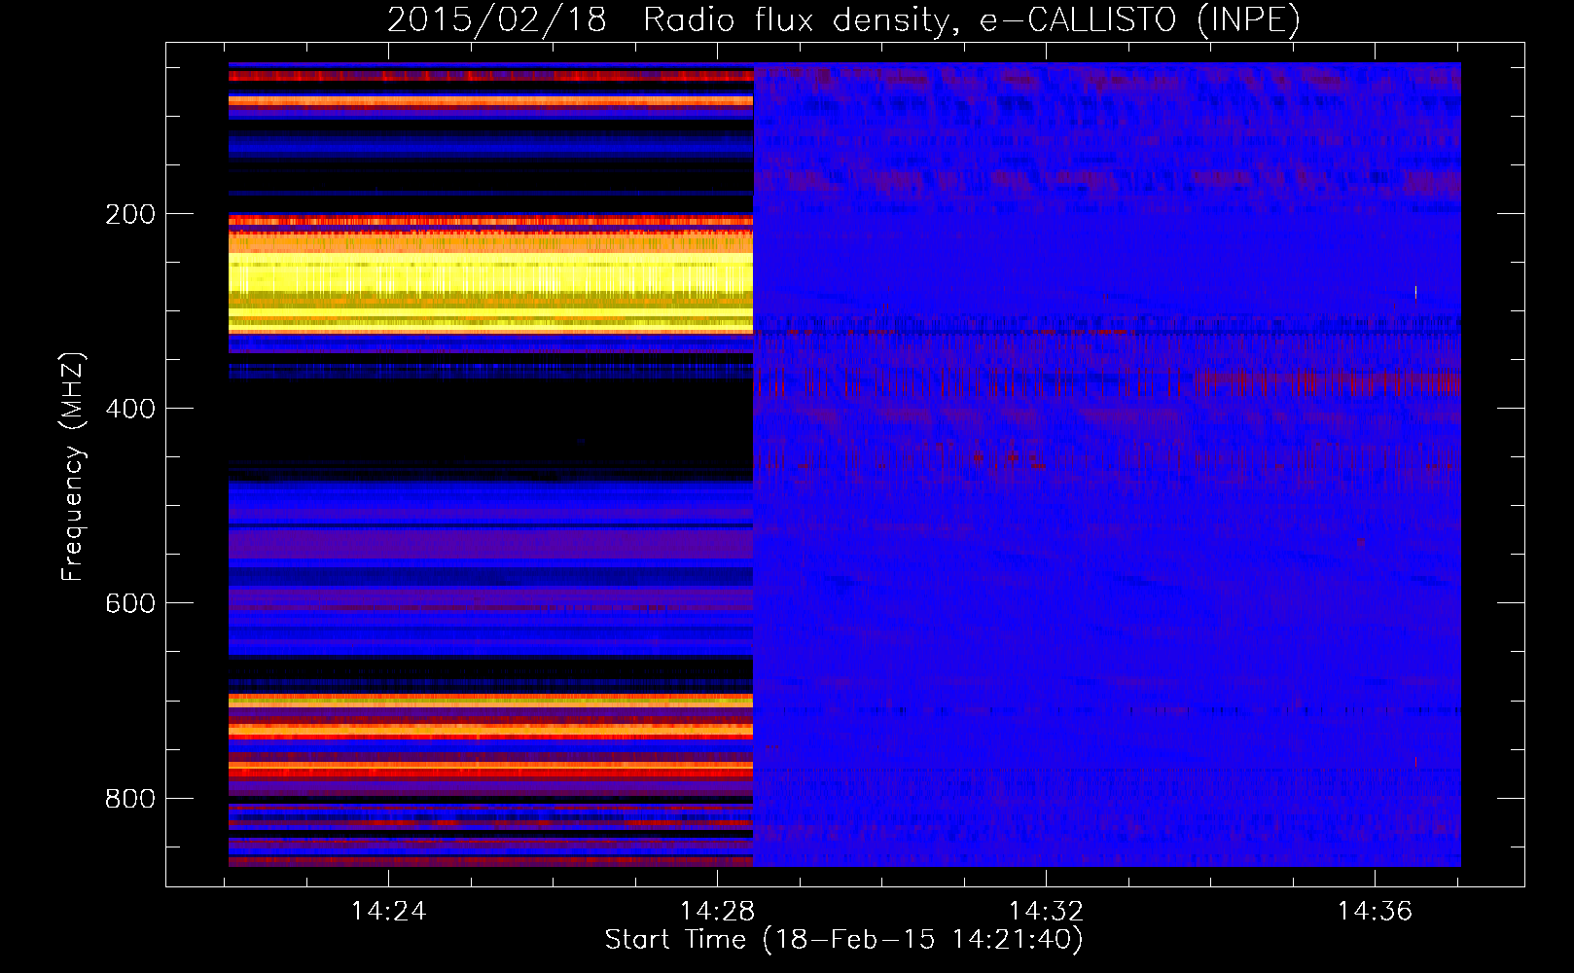Click the 'Start Time (18-Feb-15 14:21:40)' axis label
Screen dimensions: 1574x973
(x=843, y=940)
